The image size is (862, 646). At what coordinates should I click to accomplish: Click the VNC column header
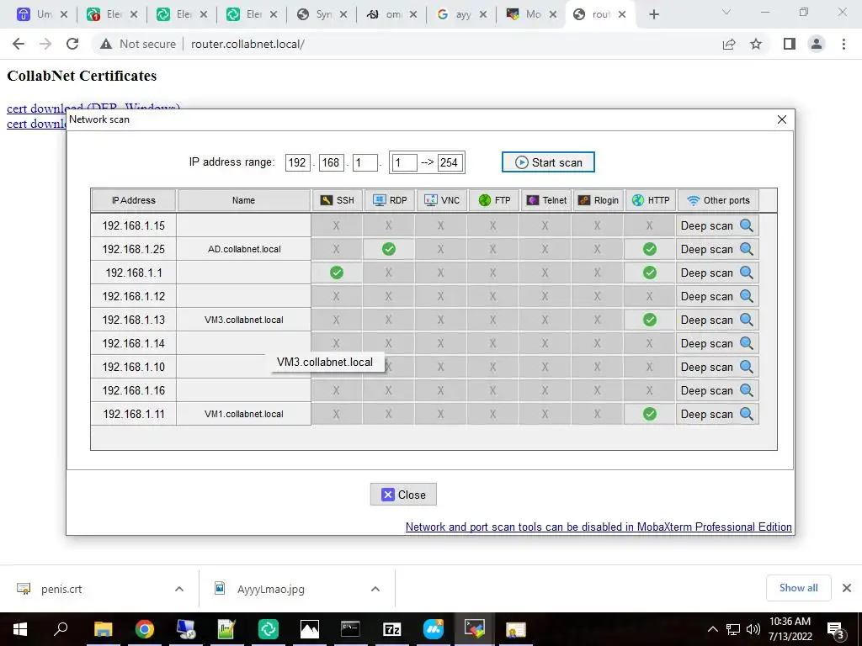[x=441, y=200]
